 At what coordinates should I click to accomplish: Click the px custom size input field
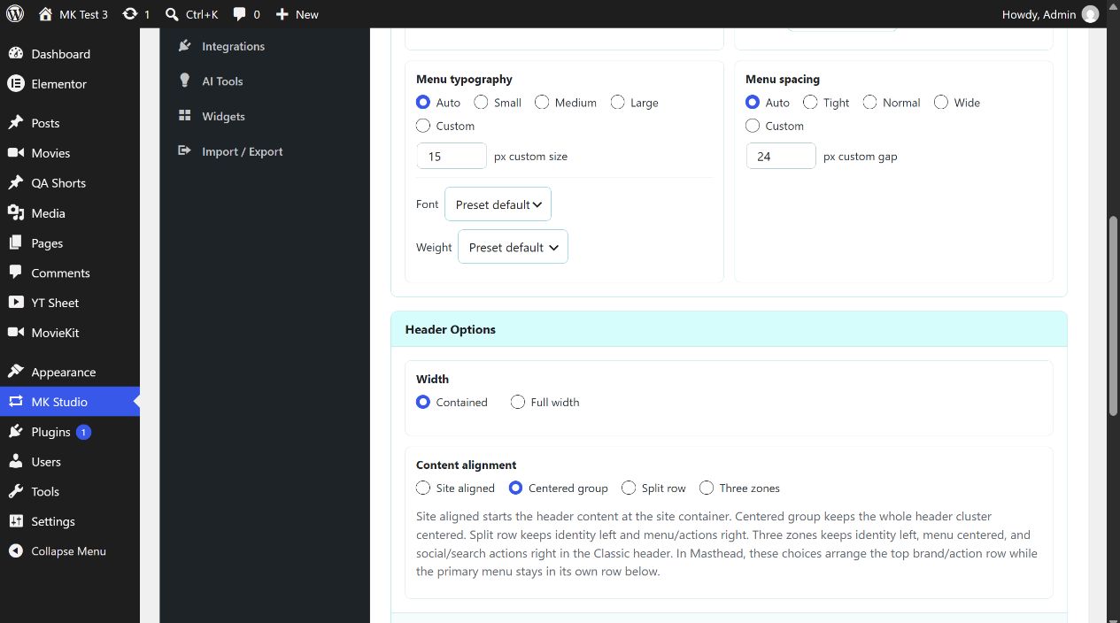click(x=452, y=157)
